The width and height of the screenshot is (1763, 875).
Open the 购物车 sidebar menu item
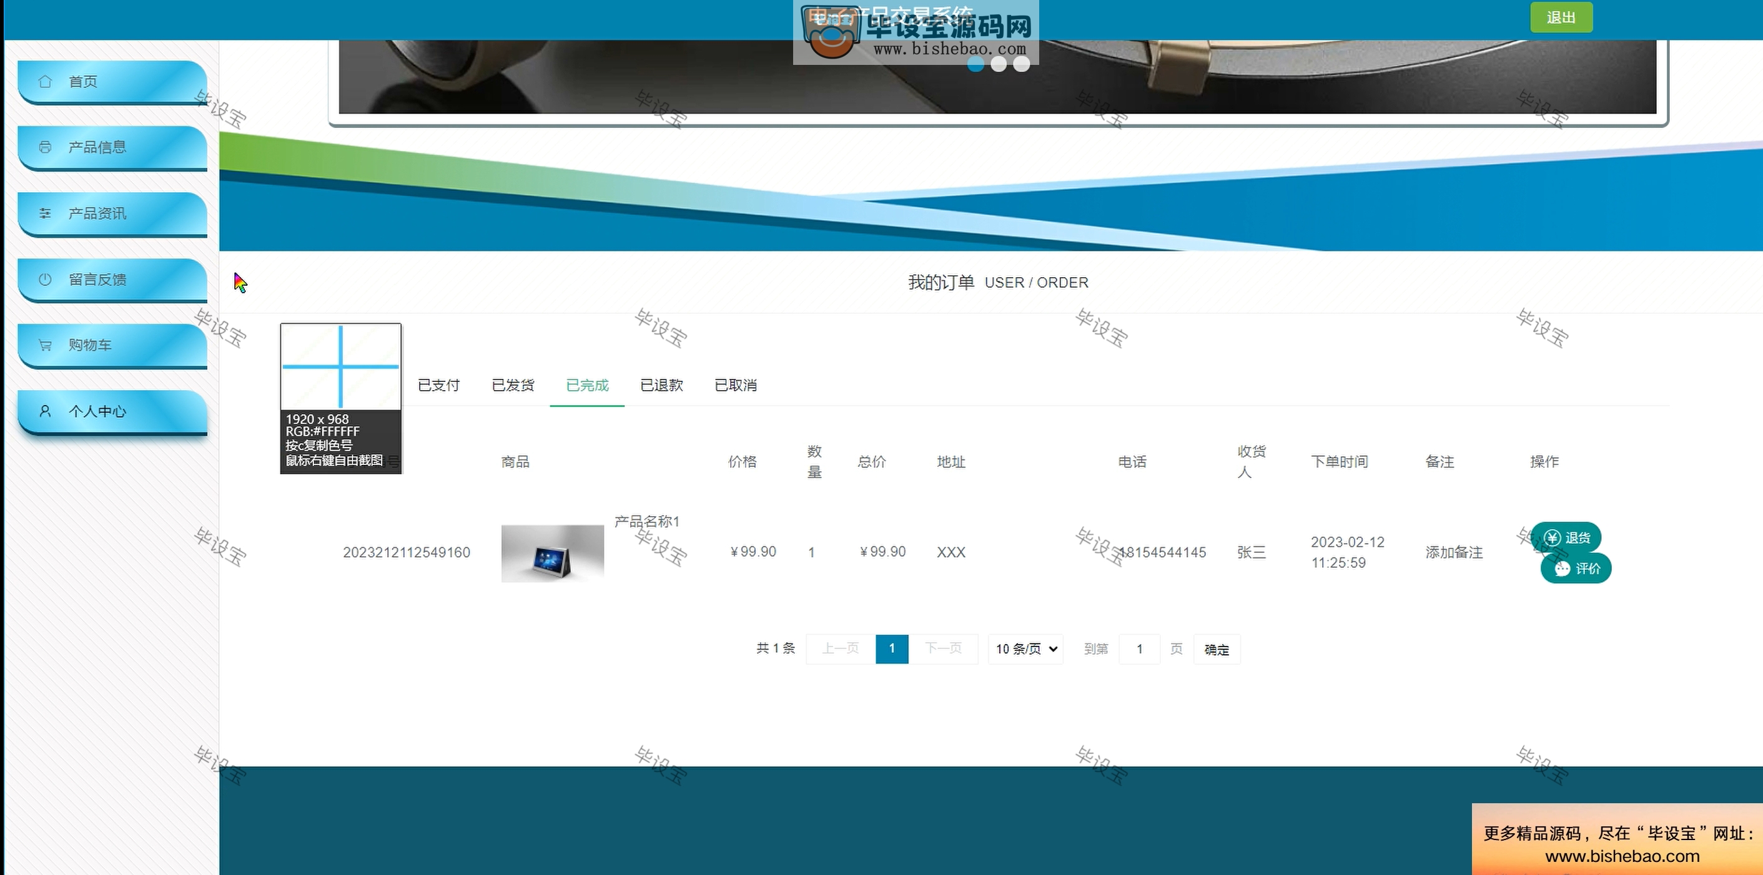pyautogui.click(x=112, y=346)
